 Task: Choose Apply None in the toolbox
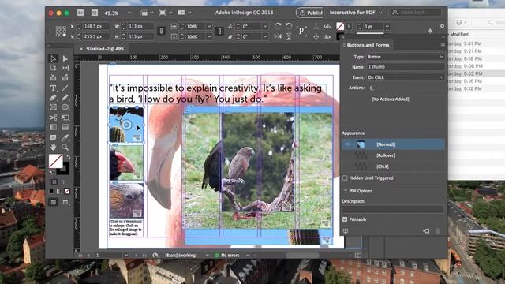[67, 191]
